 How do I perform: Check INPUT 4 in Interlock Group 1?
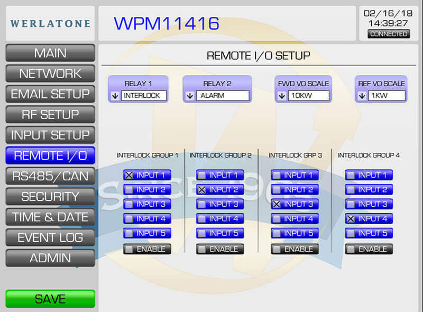click(129, 219)
